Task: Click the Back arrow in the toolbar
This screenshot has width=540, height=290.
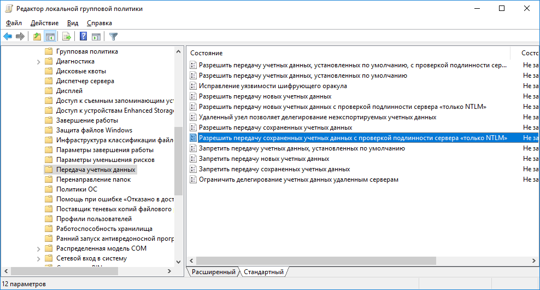Action: point(8,37)
